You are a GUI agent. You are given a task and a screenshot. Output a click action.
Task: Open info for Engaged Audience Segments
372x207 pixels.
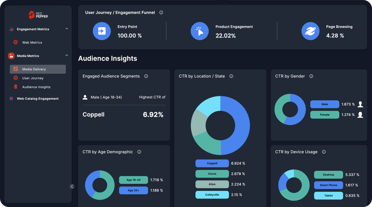146,76
